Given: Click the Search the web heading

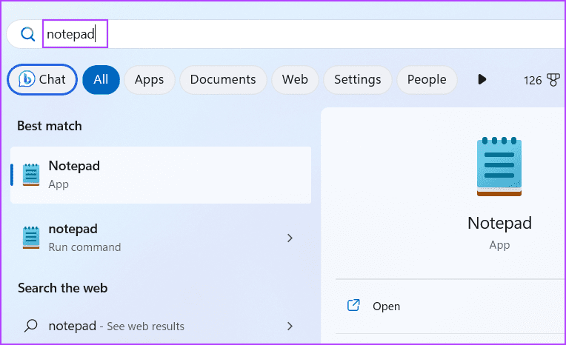Looking at the screenshot, I should coord(63,288).
